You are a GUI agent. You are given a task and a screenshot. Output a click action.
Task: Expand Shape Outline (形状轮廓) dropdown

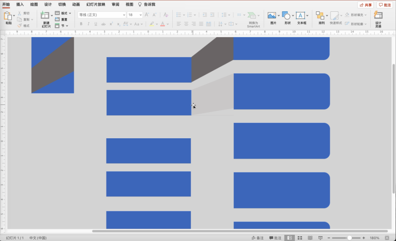pos(366,24)
